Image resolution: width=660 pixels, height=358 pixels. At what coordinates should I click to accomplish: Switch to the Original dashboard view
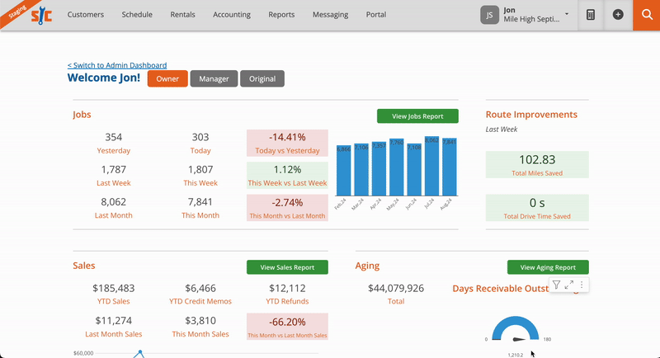point(262,78)
